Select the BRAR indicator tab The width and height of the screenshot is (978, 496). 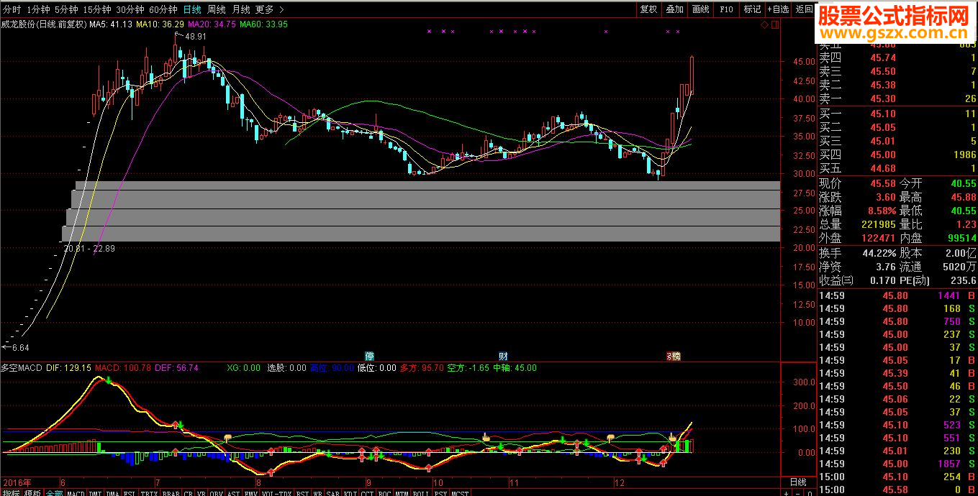pos(171,492)
